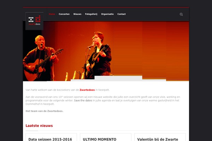This screenshot has height=141, width=212.
Task: Select the low right gray slider tab
Action: coord(154,80)
